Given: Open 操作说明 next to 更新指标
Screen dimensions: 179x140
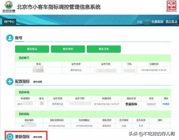Looking at the screenshot, I should [38, 137].
